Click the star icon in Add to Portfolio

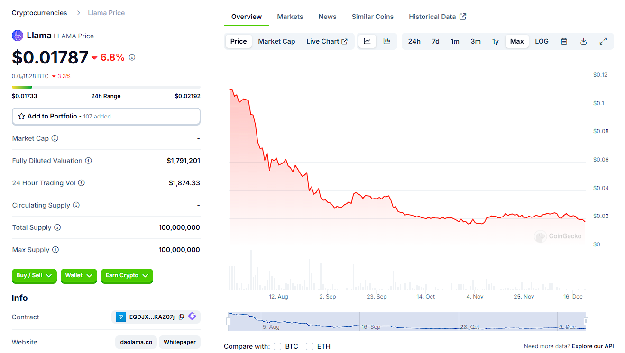(x=21, y=116)
